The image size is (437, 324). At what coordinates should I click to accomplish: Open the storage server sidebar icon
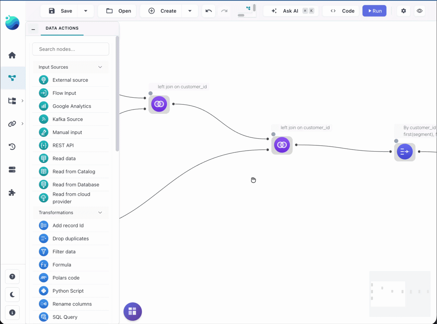pos(12,170)
